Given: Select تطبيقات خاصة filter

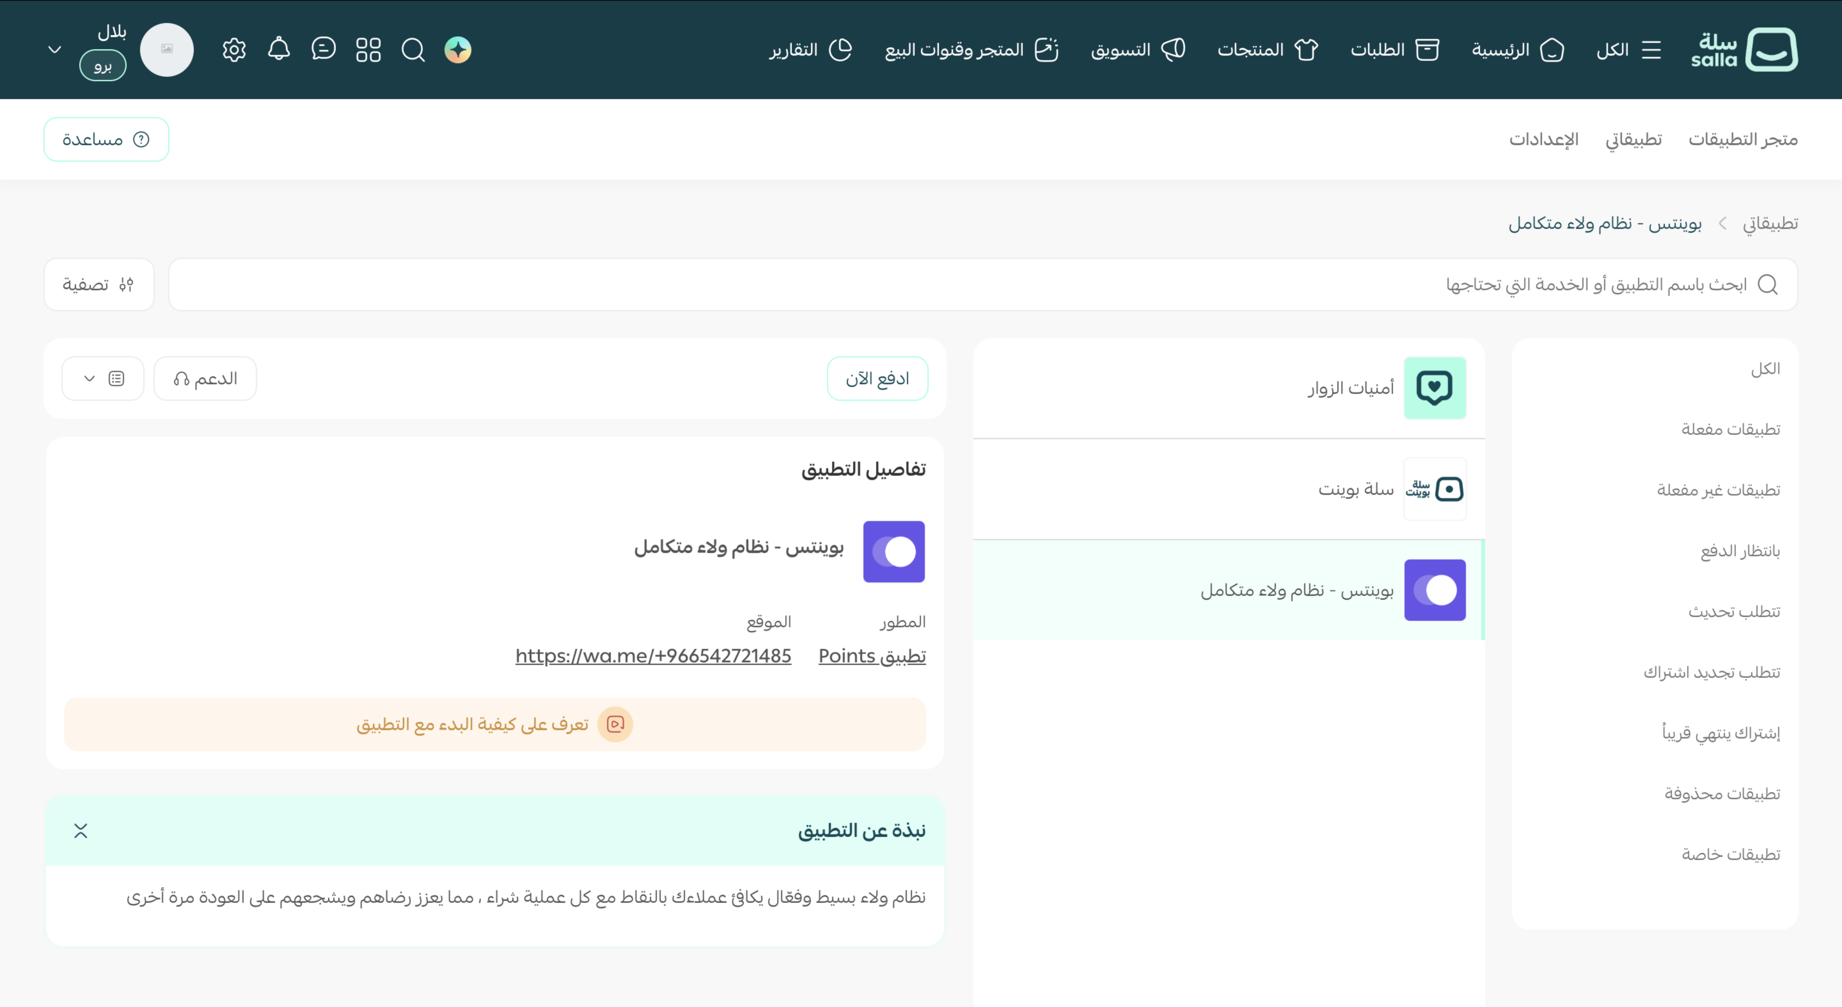Looking at the screenshot, I should 1730,855.
